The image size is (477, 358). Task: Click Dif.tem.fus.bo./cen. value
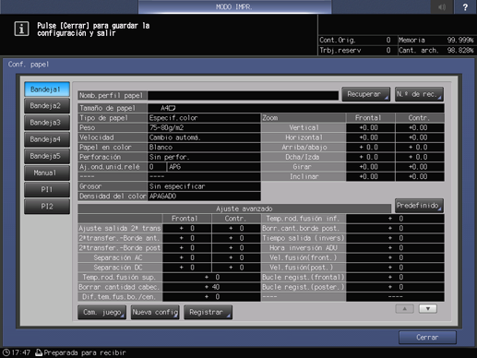pos(211,297)
